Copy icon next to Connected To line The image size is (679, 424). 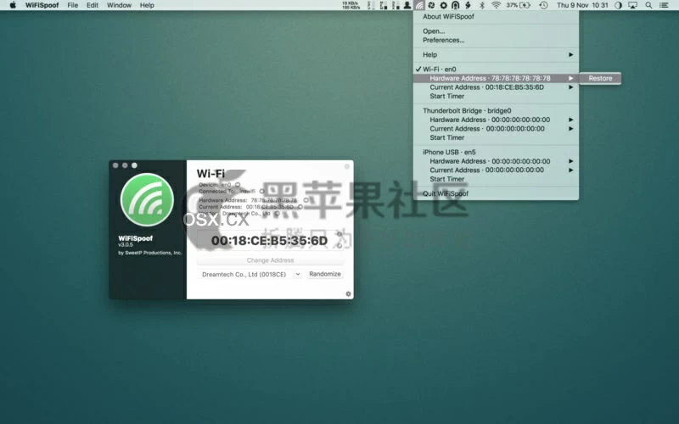point(261,192)
